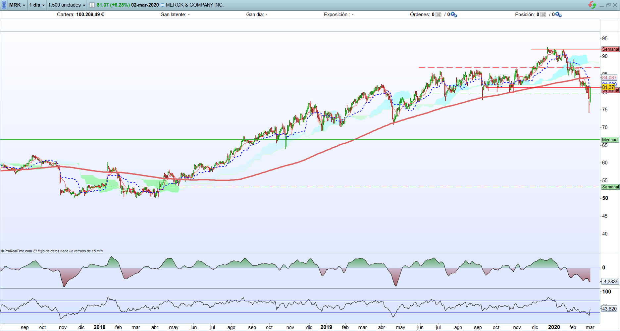Open the 1.500 unidades dropdown
Screen dimensions: 620x331
[67, 5]
